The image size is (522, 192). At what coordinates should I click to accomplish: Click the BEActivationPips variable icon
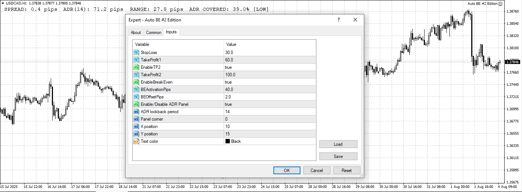[136, 90]
